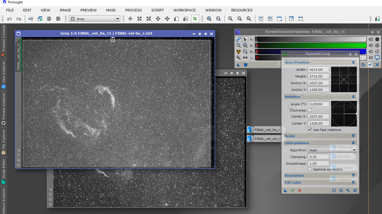Click the Clamping input field

(319, 157)
